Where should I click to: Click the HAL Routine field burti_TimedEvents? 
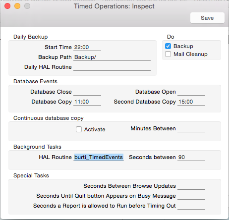click(x=99, y=157)
